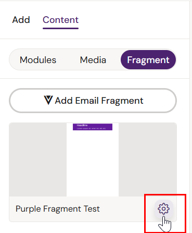Select the Content tab

pyautogui.click(x=60, y=20)
